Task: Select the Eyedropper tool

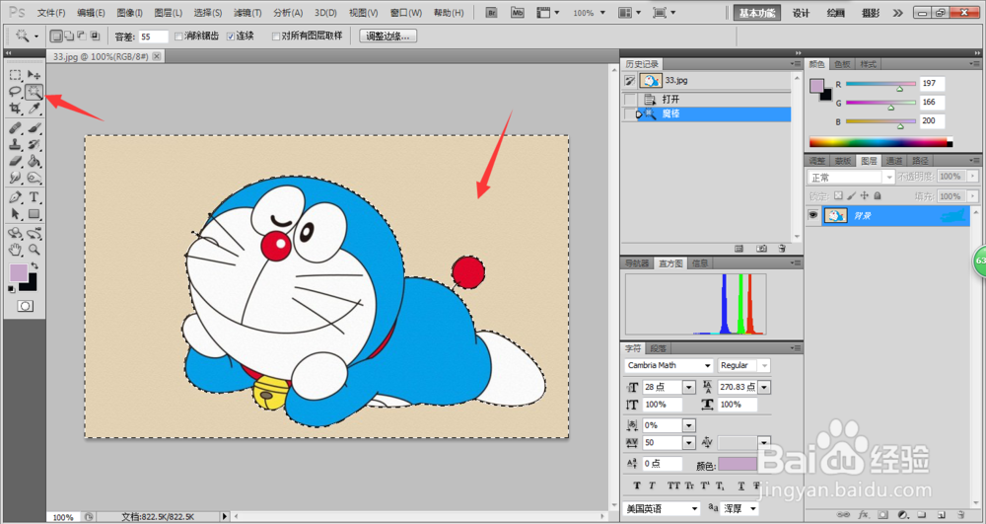Action: 34,109
